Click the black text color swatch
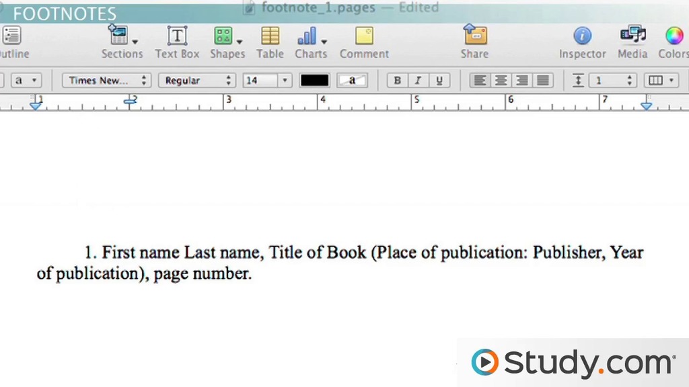 pos(314,81)
